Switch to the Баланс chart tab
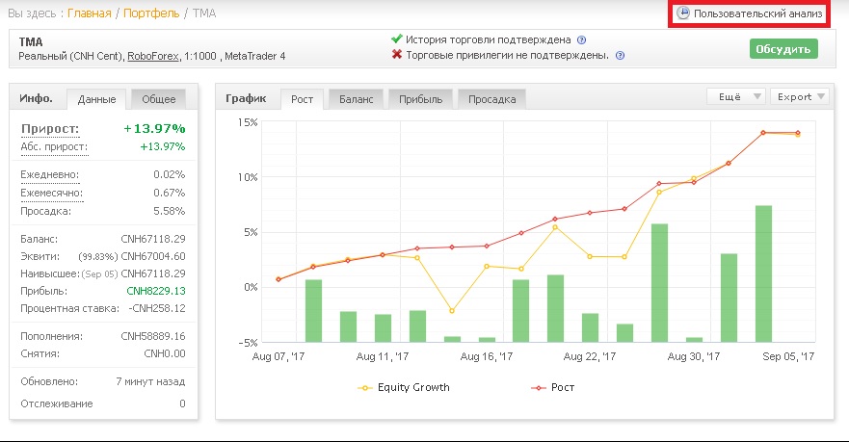Image resolution: width=849 pixels, height=442 pixels. [x=356, y=99]
